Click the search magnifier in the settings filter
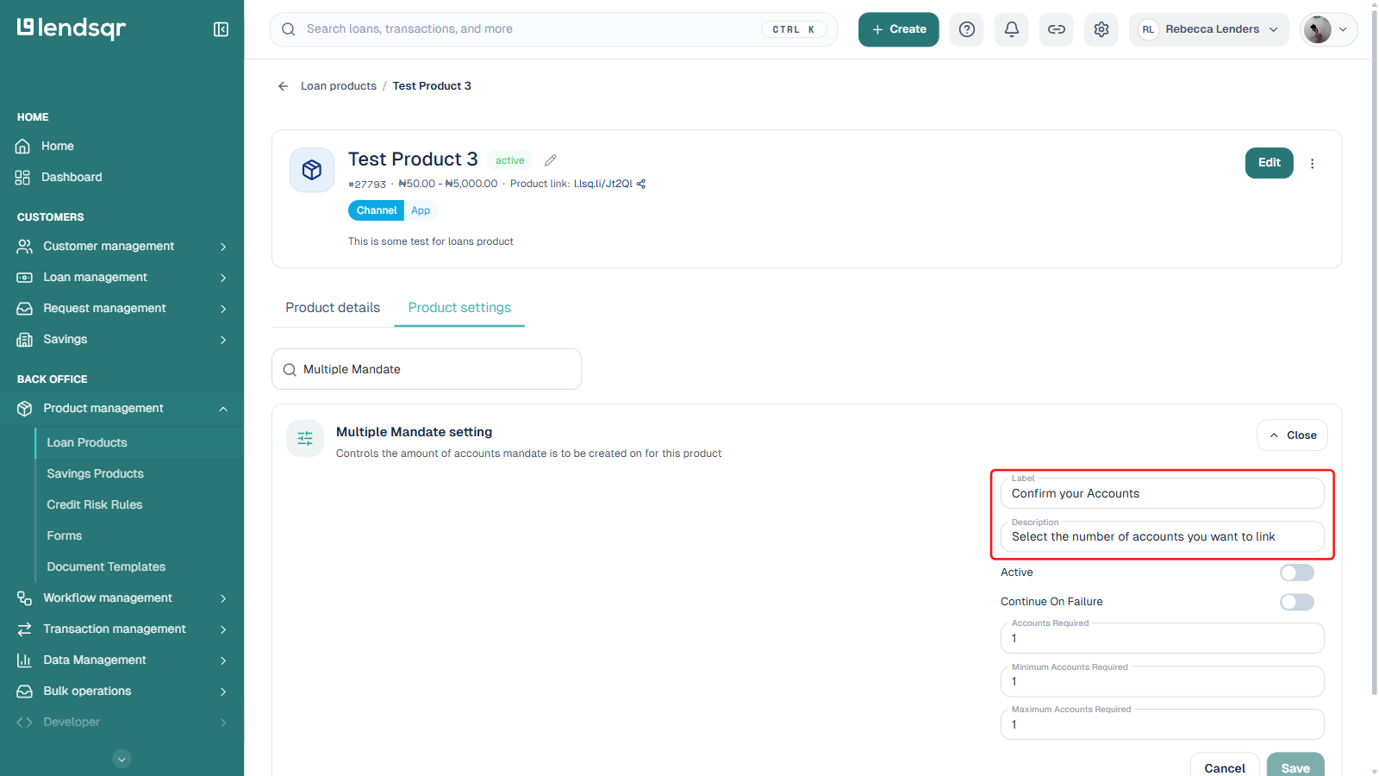The height and width of the screenshot is (776, 1379). pos(290,370)
